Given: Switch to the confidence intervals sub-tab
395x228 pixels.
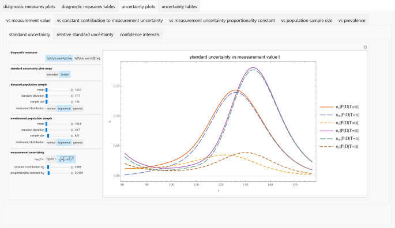Looking at the screenshot, I should pos(140,35).
